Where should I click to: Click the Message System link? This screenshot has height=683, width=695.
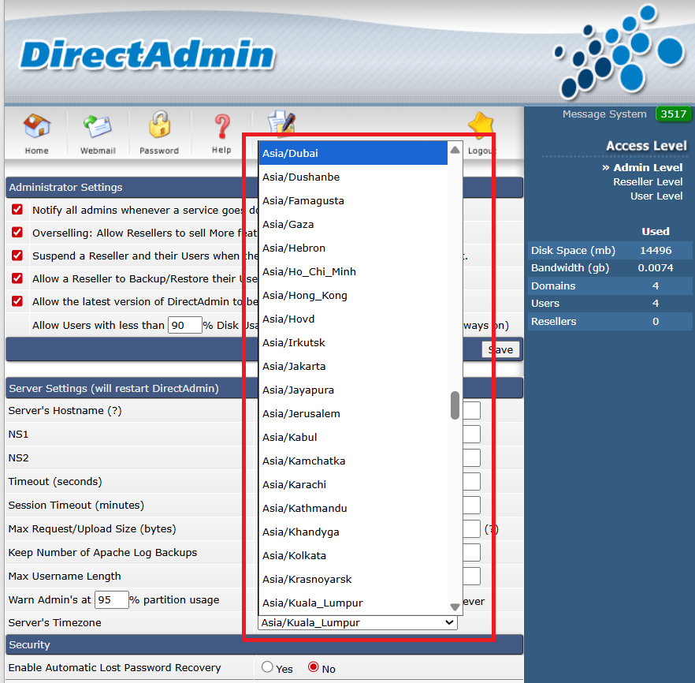pos(604,114)
